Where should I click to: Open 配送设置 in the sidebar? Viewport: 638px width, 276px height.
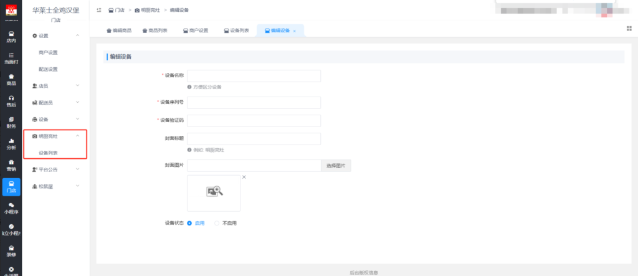click(48, 69)
